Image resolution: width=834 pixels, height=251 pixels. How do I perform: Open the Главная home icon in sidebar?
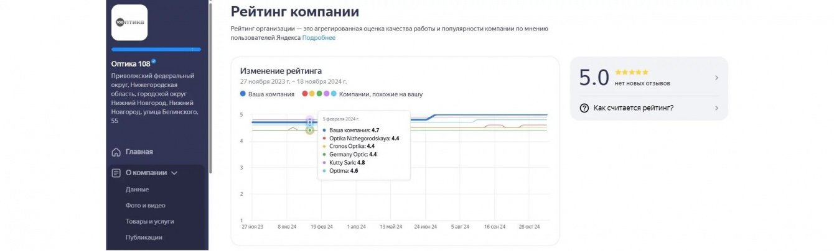coord(116,152)
